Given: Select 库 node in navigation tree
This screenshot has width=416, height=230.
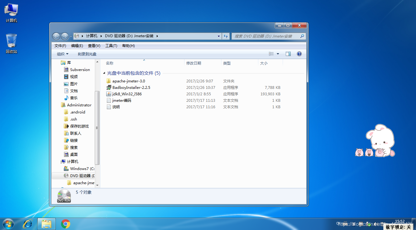Looking at the screenshot, I should point(66,62).
